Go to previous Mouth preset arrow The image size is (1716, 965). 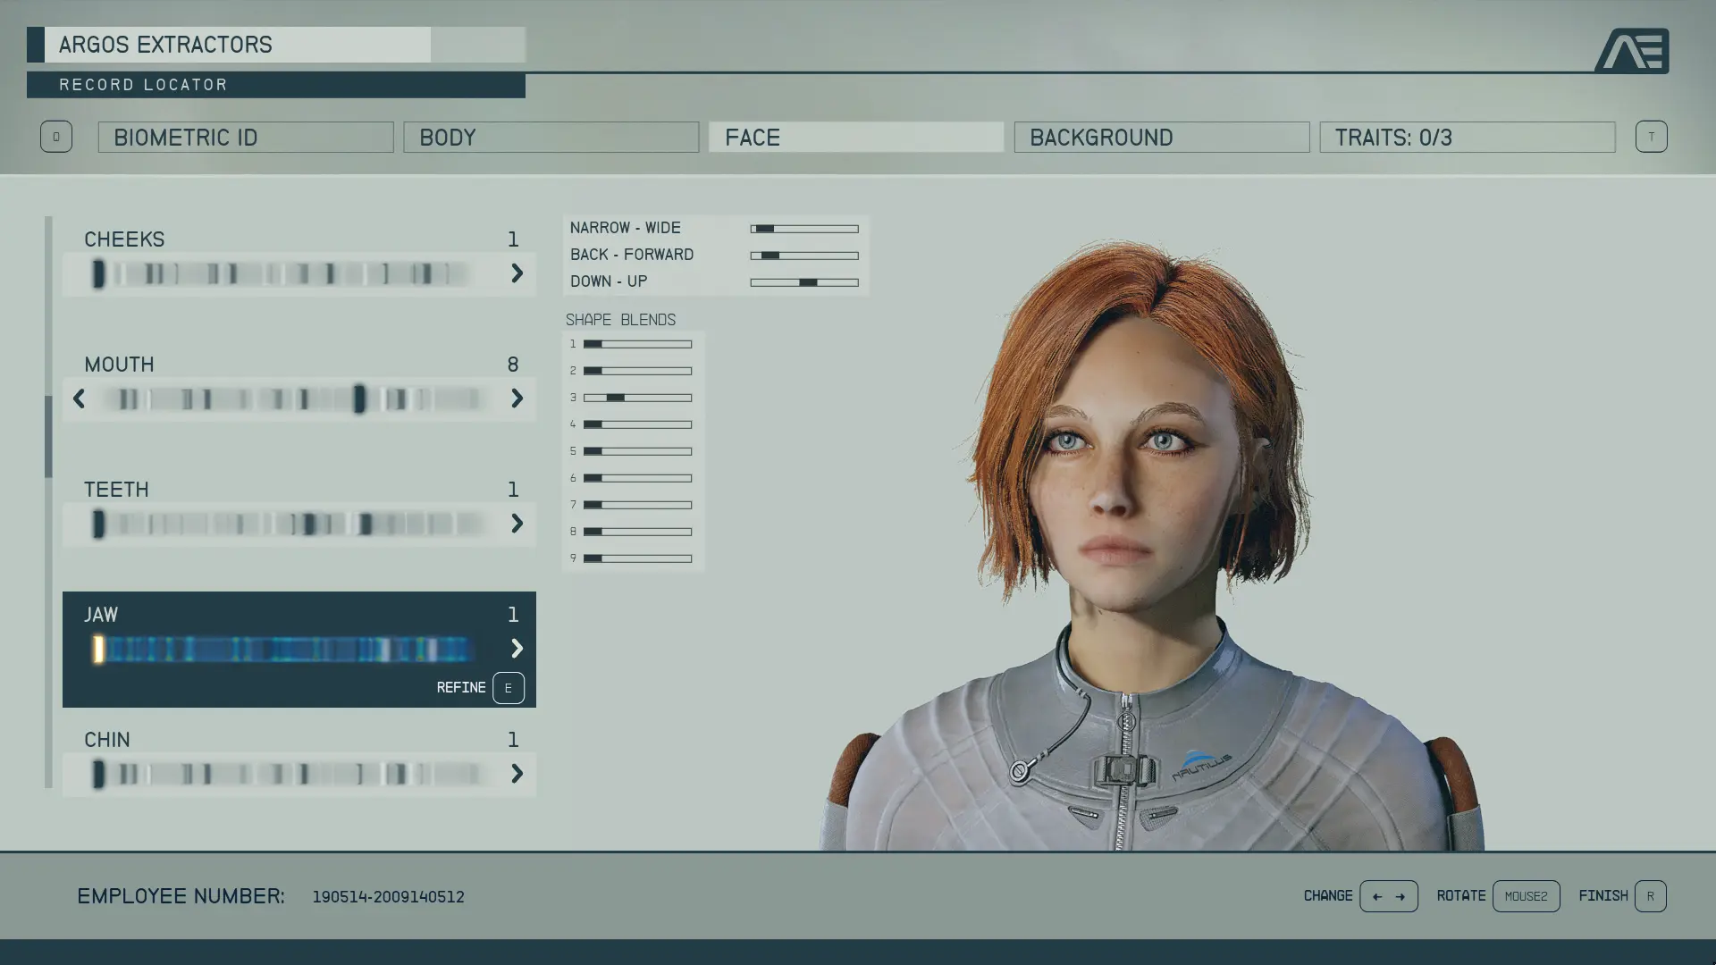point(79,399)
